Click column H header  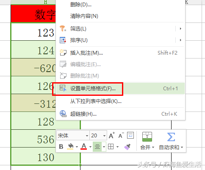[x=33, y=2]
